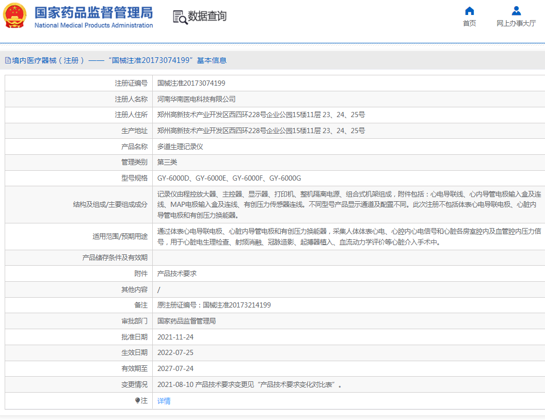Click the 网上办事大厅 person icon
545x420 pixels.
coord(516,11)
